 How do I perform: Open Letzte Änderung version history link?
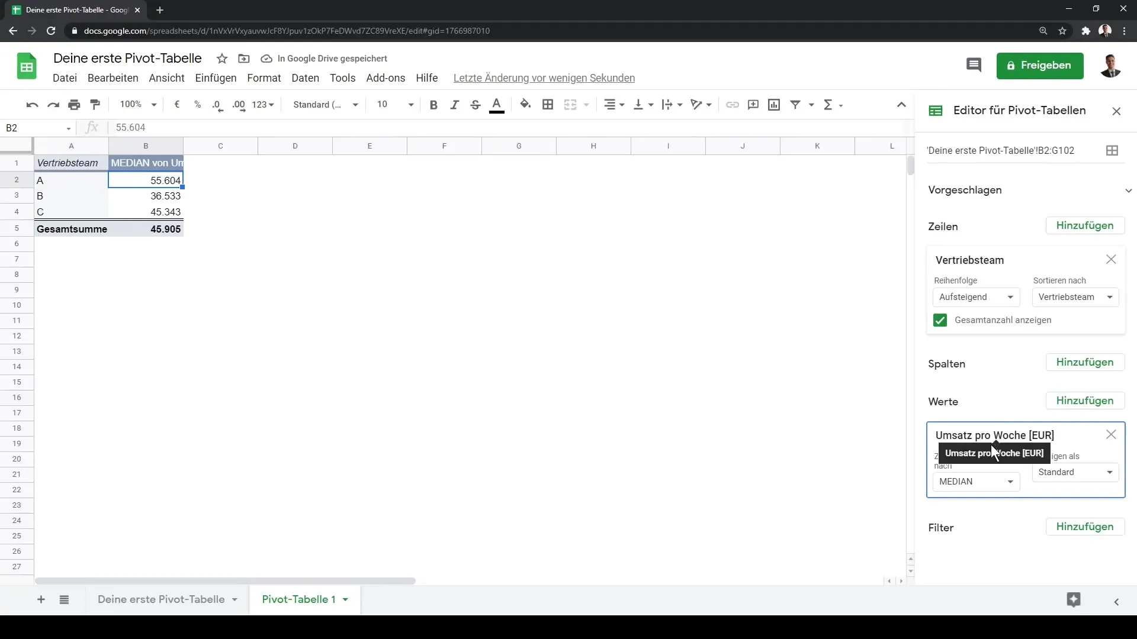click(544, 78)
